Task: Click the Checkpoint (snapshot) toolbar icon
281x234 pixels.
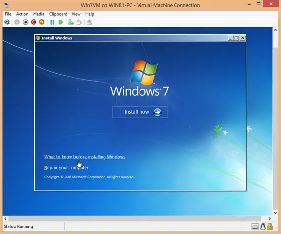Action: coord(71,22)
